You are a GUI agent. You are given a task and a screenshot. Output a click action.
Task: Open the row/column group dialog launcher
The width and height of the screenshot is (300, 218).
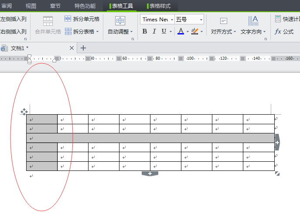25,39
